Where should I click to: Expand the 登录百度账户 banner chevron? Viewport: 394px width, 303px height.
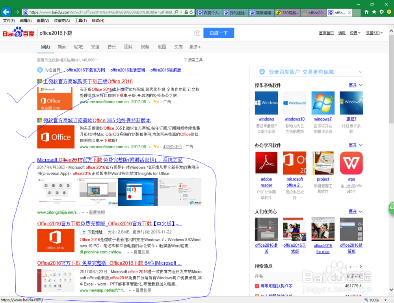pyautogui.click(x=361, y=72)
